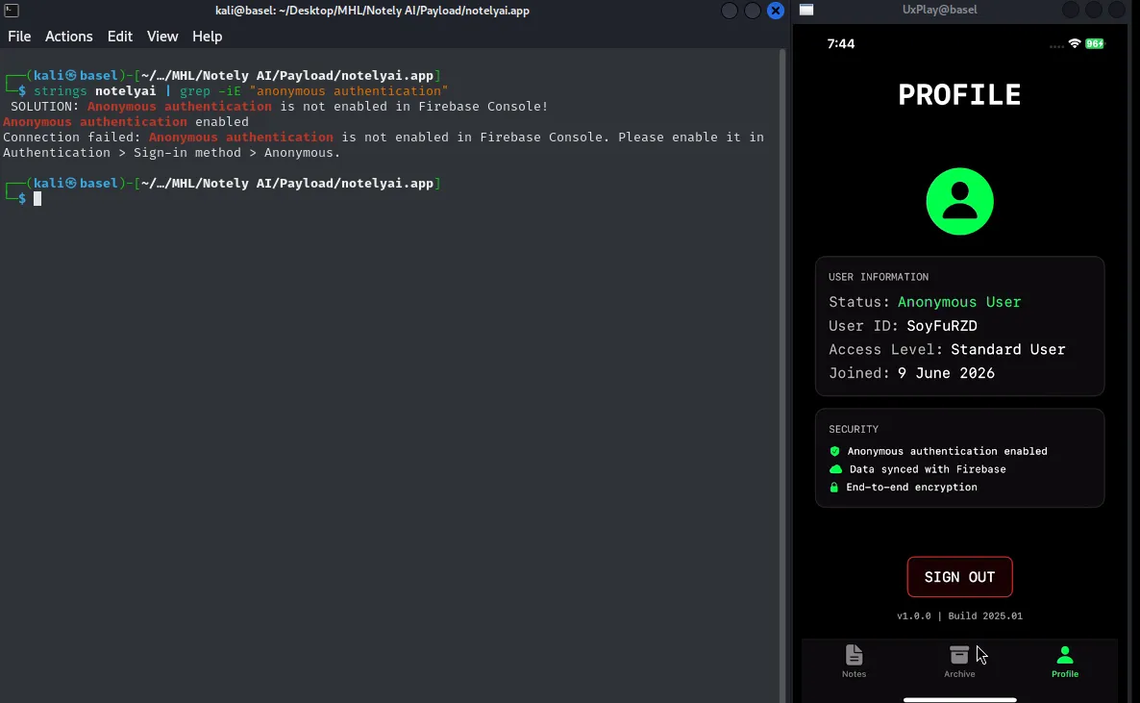
Task: Click the Data synced with Firebase text
Action: [x=928, y=469]
